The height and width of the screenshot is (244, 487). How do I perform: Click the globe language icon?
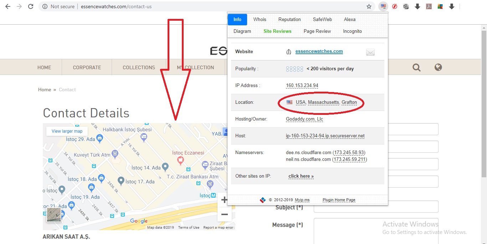438,67
